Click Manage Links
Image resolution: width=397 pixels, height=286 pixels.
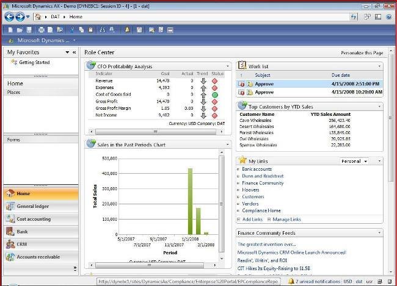pos(286,220)
